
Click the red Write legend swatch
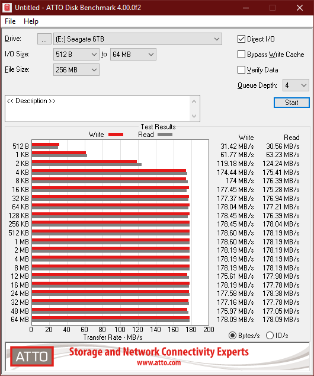coord(116,135)
